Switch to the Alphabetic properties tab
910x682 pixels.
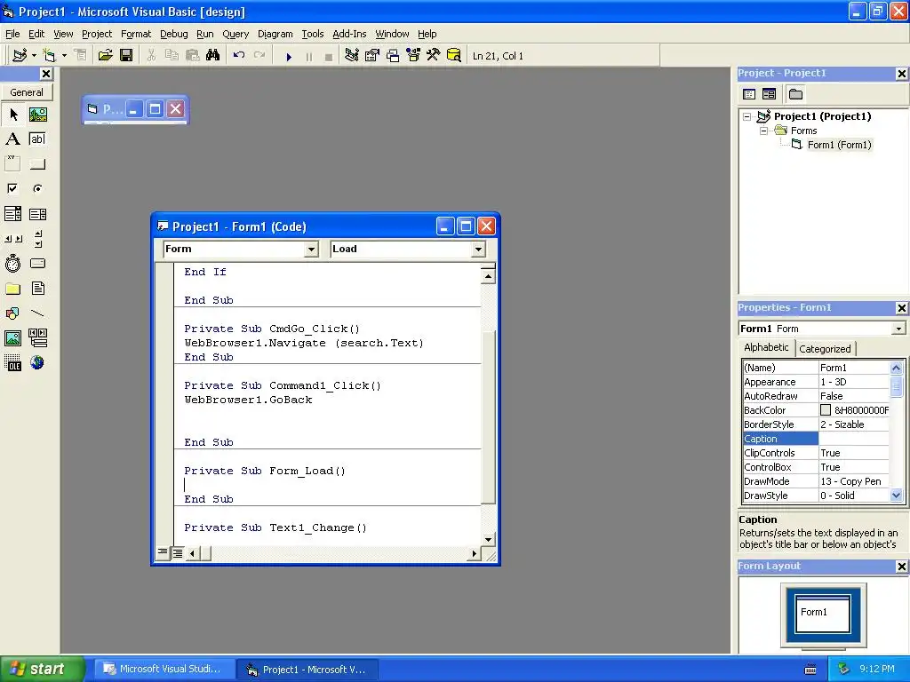pos(766,347)
